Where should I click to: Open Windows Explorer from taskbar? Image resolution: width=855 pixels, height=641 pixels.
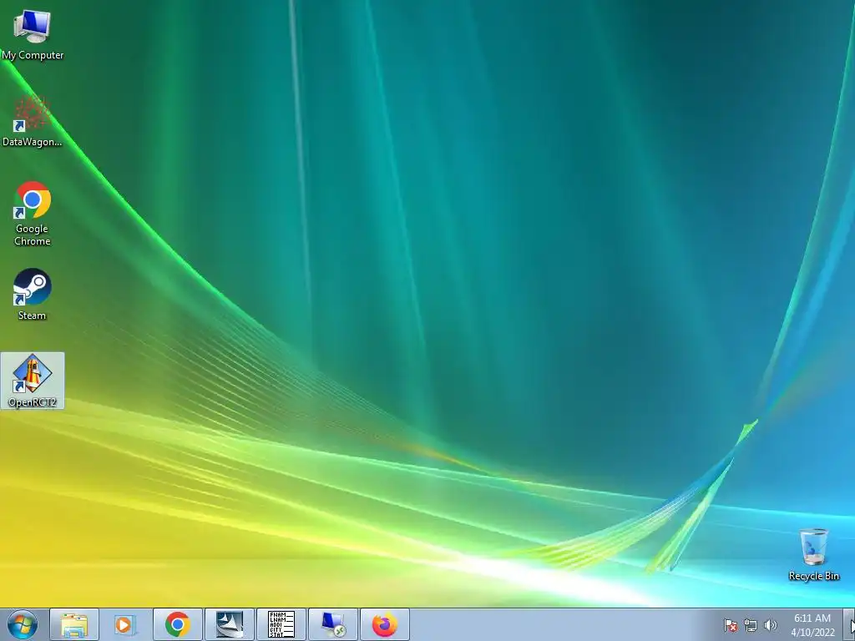[x=74, y=625]
